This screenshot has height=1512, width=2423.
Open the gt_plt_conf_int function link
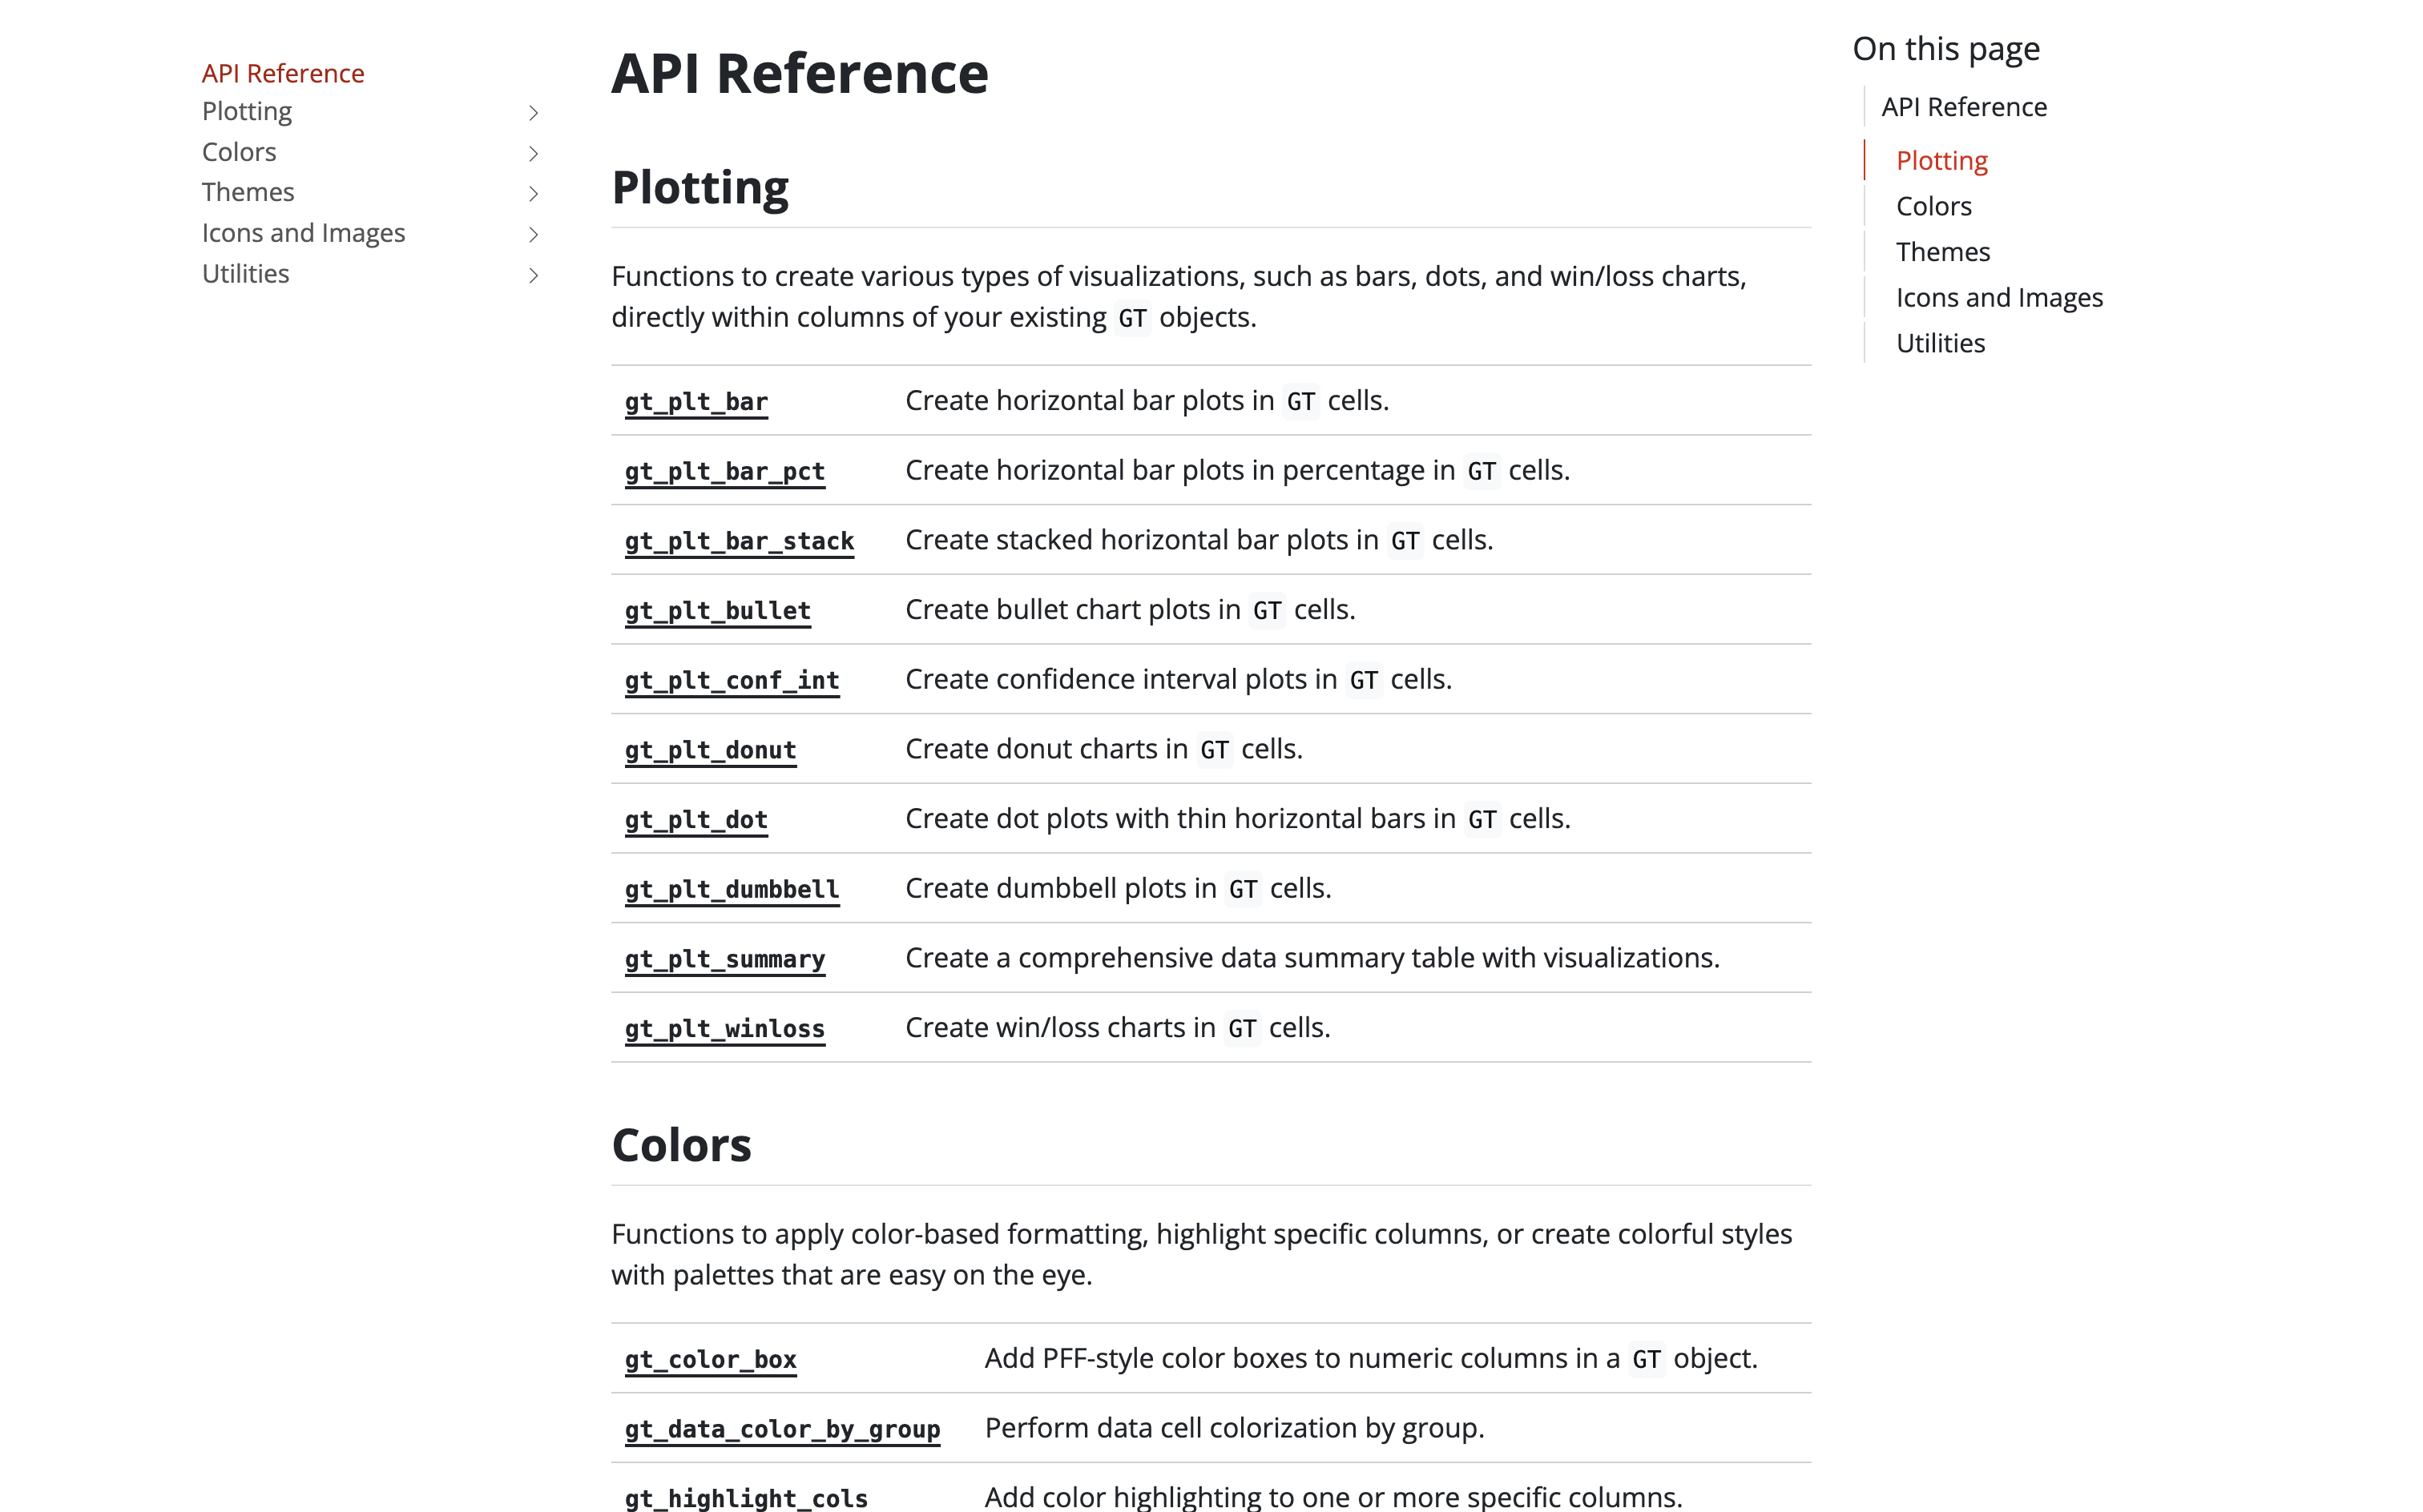[x=732, y=680]
